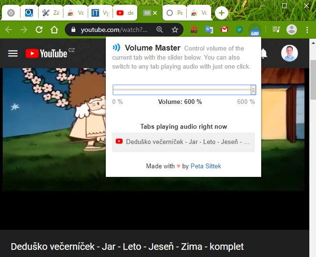Toggle the Volume Master extension icon
The image size is (316, 257).
[x=255, y=30]
